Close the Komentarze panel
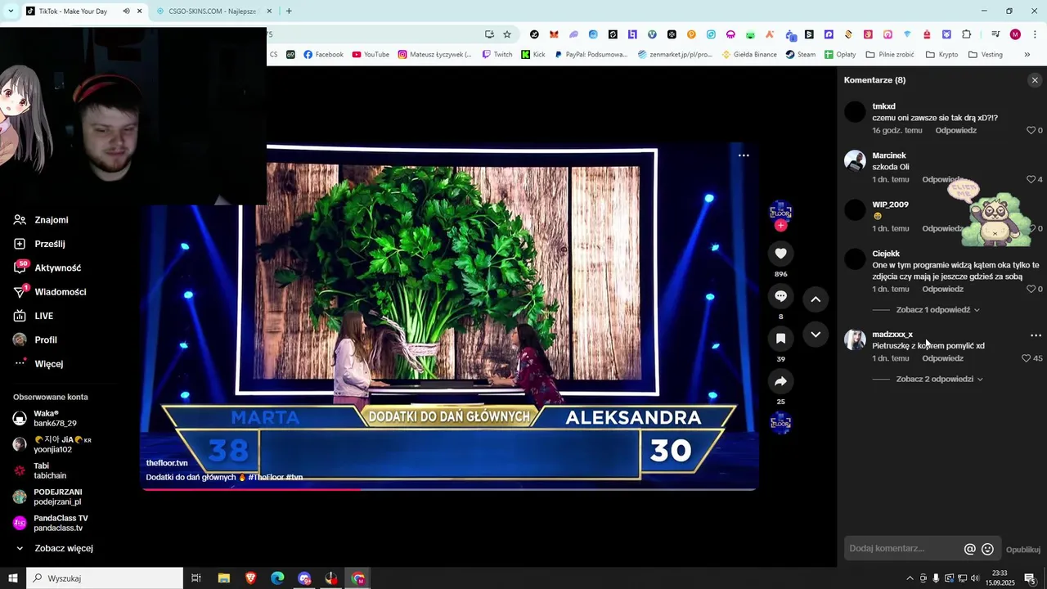The width and height of the screenshot is (1047, 589). click(1035, 80)
